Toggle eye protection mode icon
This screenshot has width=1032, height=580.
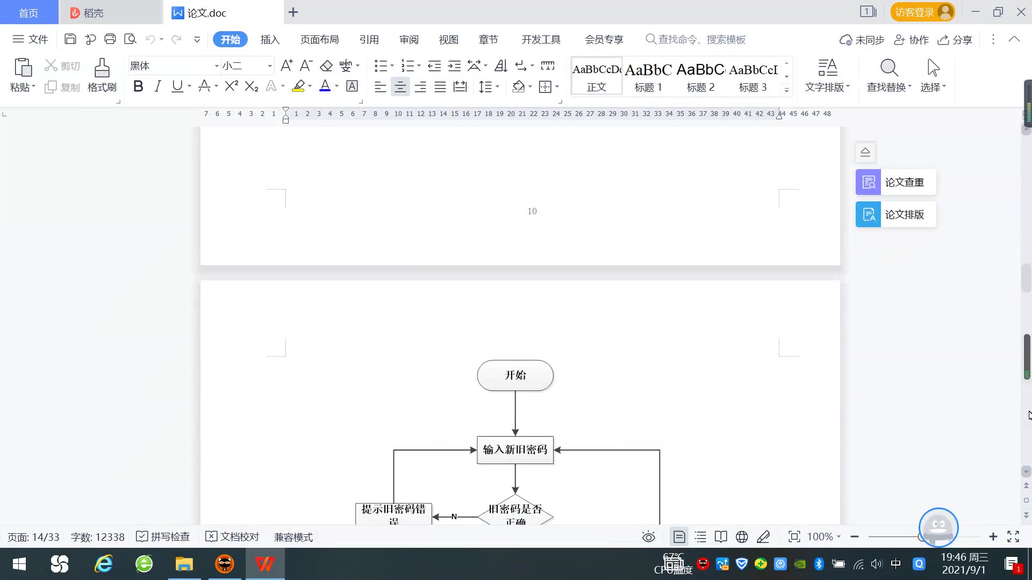[648, 536]
